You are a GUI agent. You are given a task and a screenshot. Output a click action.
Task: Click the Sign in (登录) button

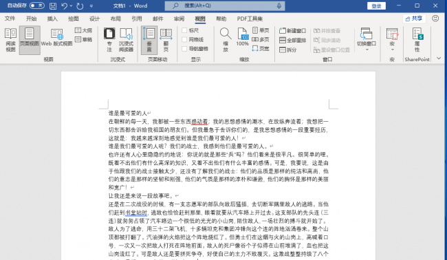pos(376,6)
